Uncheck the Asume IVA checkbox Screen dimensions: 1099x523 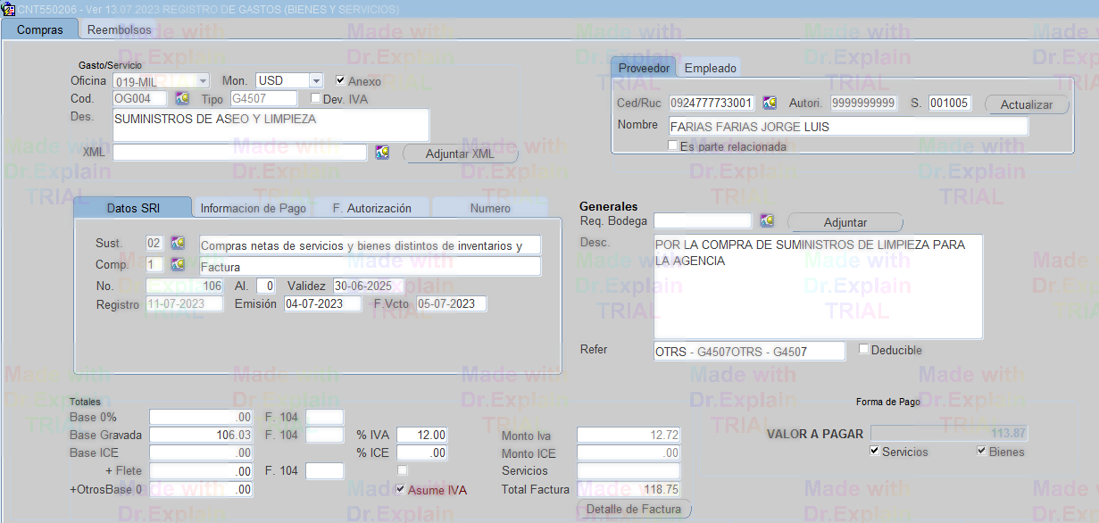400,489
